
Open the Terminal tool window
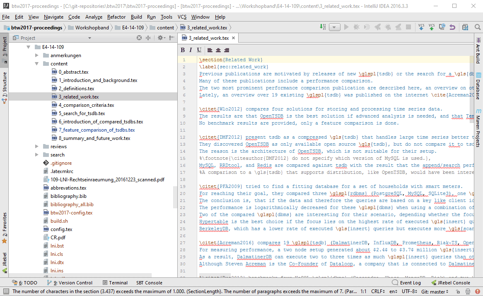(x=115, y=283)
